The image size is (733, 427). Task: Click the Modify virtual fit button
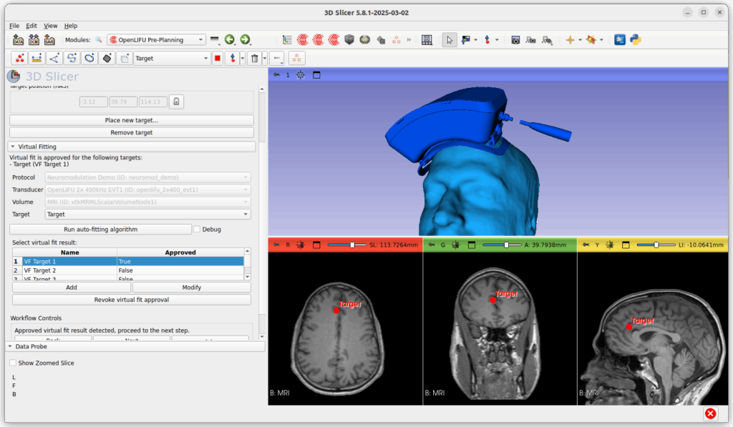(192, 288)
